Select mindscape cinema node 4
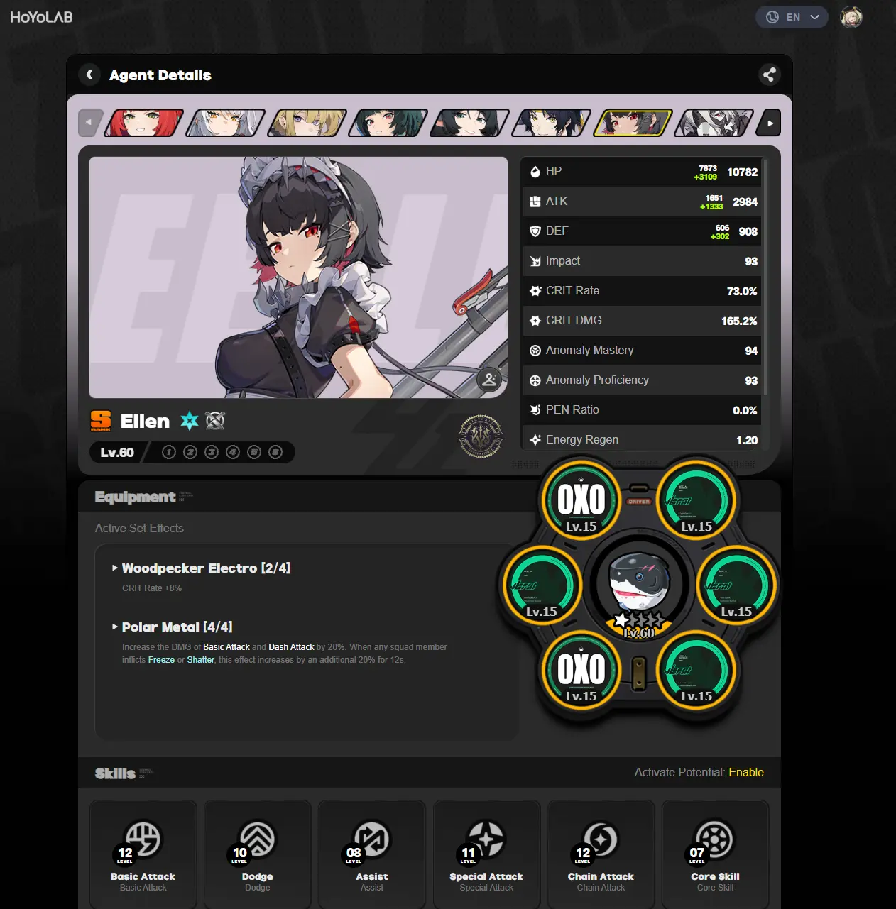 [x=233, y=452]
